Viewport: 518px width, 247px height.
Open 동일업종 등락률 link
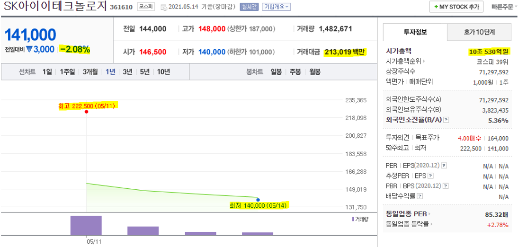click(x=409, y=224)
